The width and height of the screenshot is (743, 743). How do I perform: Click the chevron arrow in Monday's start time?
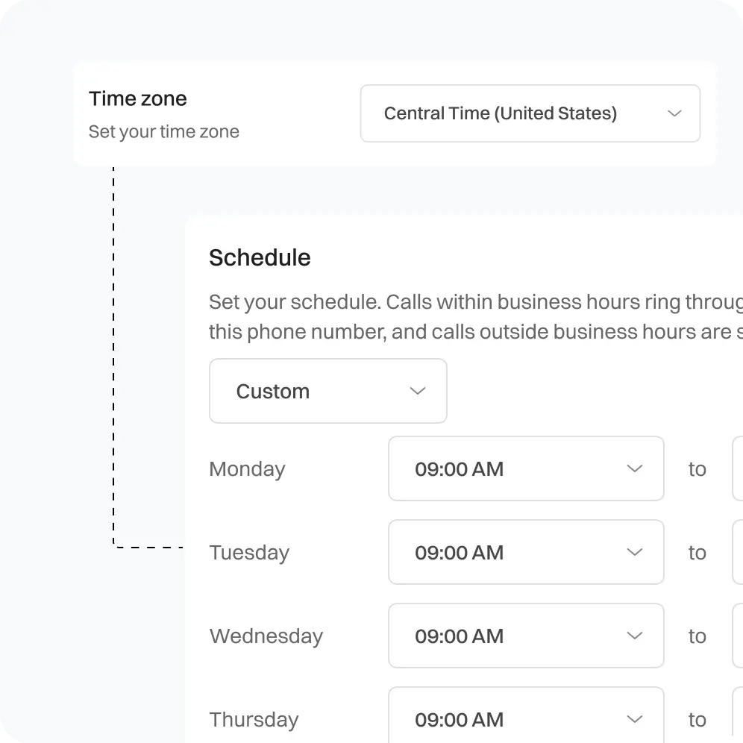635,468
